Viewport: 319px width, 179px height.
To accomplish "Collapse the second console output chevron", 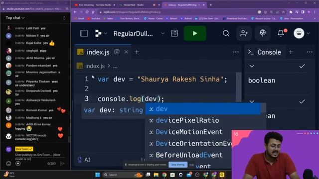I will tap(252, 101).
